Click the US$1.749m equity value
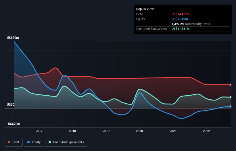 (x=180, y=19)
